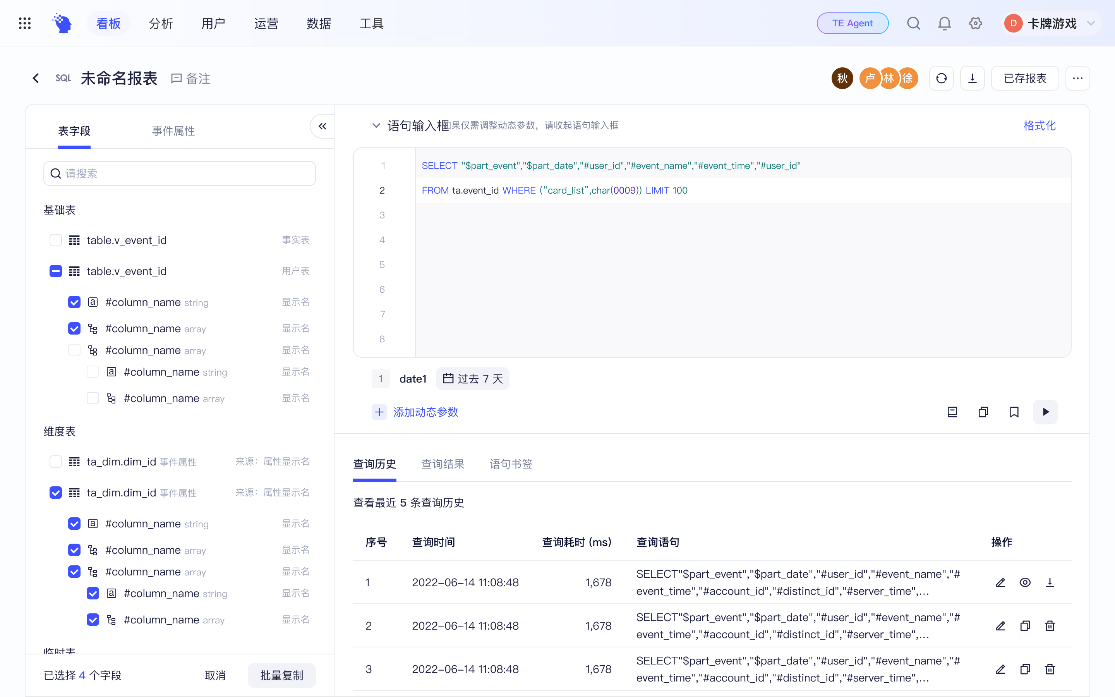Open the 过去 7 天 date picker
The width and height of the screenshot is (1115, 697).
tap(473, 379)
